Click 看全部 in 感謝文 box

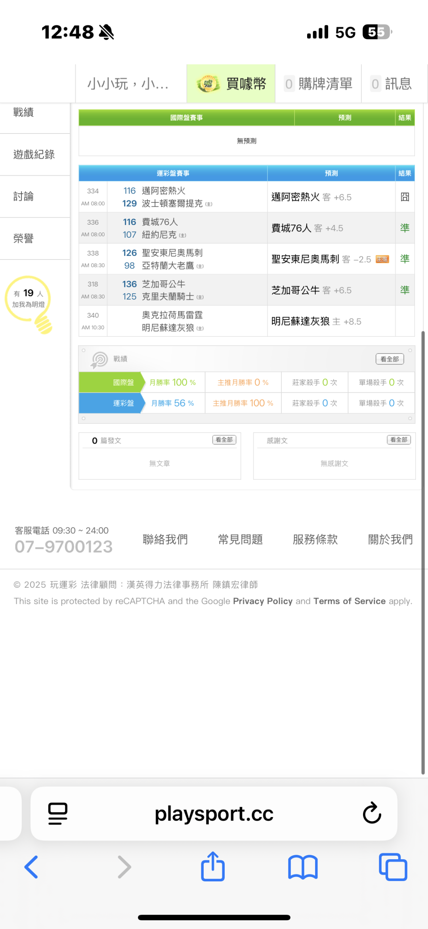click(x=399, y=440)
